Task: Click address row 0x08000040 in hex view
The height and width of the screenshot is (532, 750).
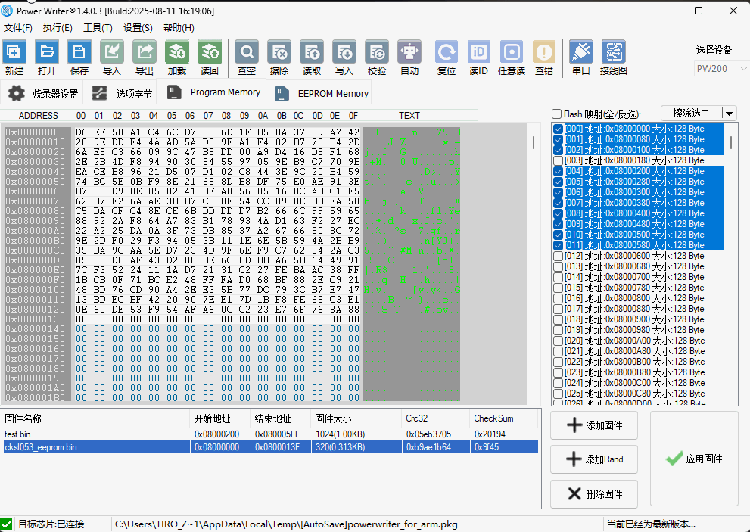Action: click(36, 172)
